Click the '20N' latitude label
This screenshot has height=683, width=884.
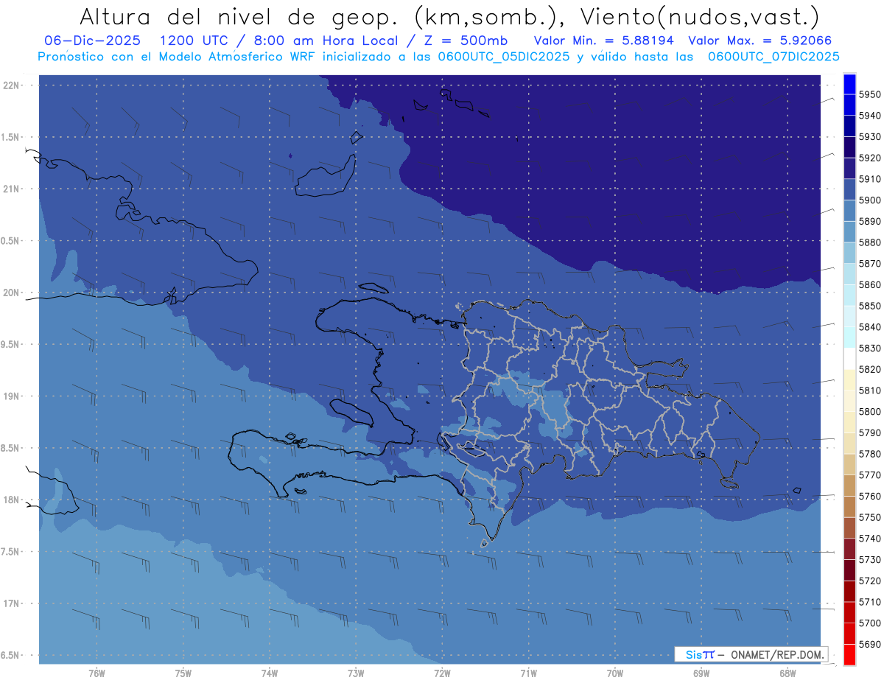point(11,293)
